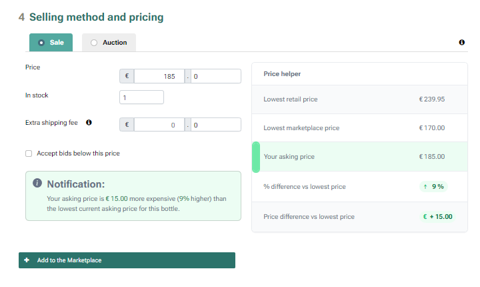Click the euro symbol beside shipping fee field

(127, 125)
